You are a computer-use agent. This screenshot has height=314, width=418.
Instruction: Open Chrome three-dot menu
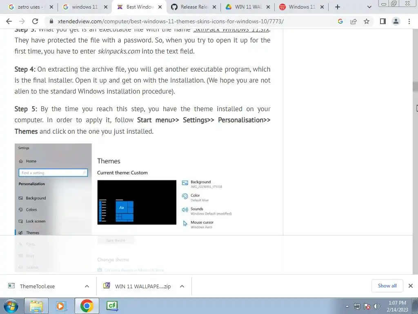click(409, 21)
